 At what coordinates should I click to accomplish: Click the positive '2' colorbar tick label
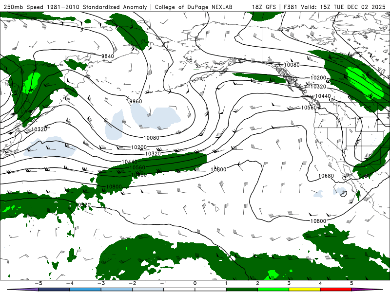257,283
